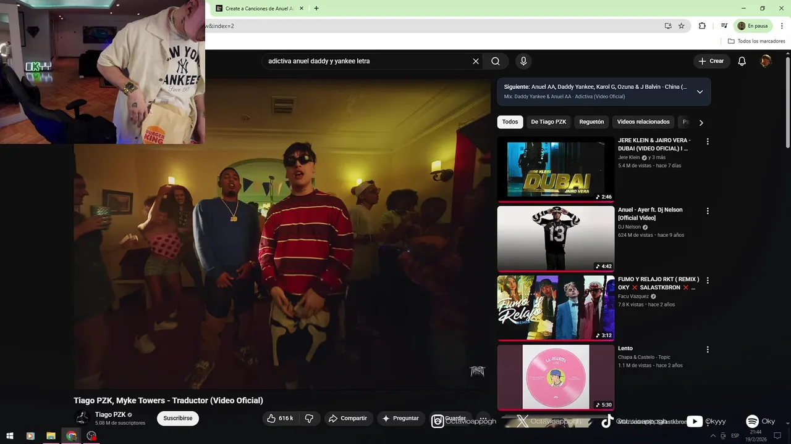Open Fumo y Relajo remix thumbnail

pyautogui.click(x=556, y=308)
